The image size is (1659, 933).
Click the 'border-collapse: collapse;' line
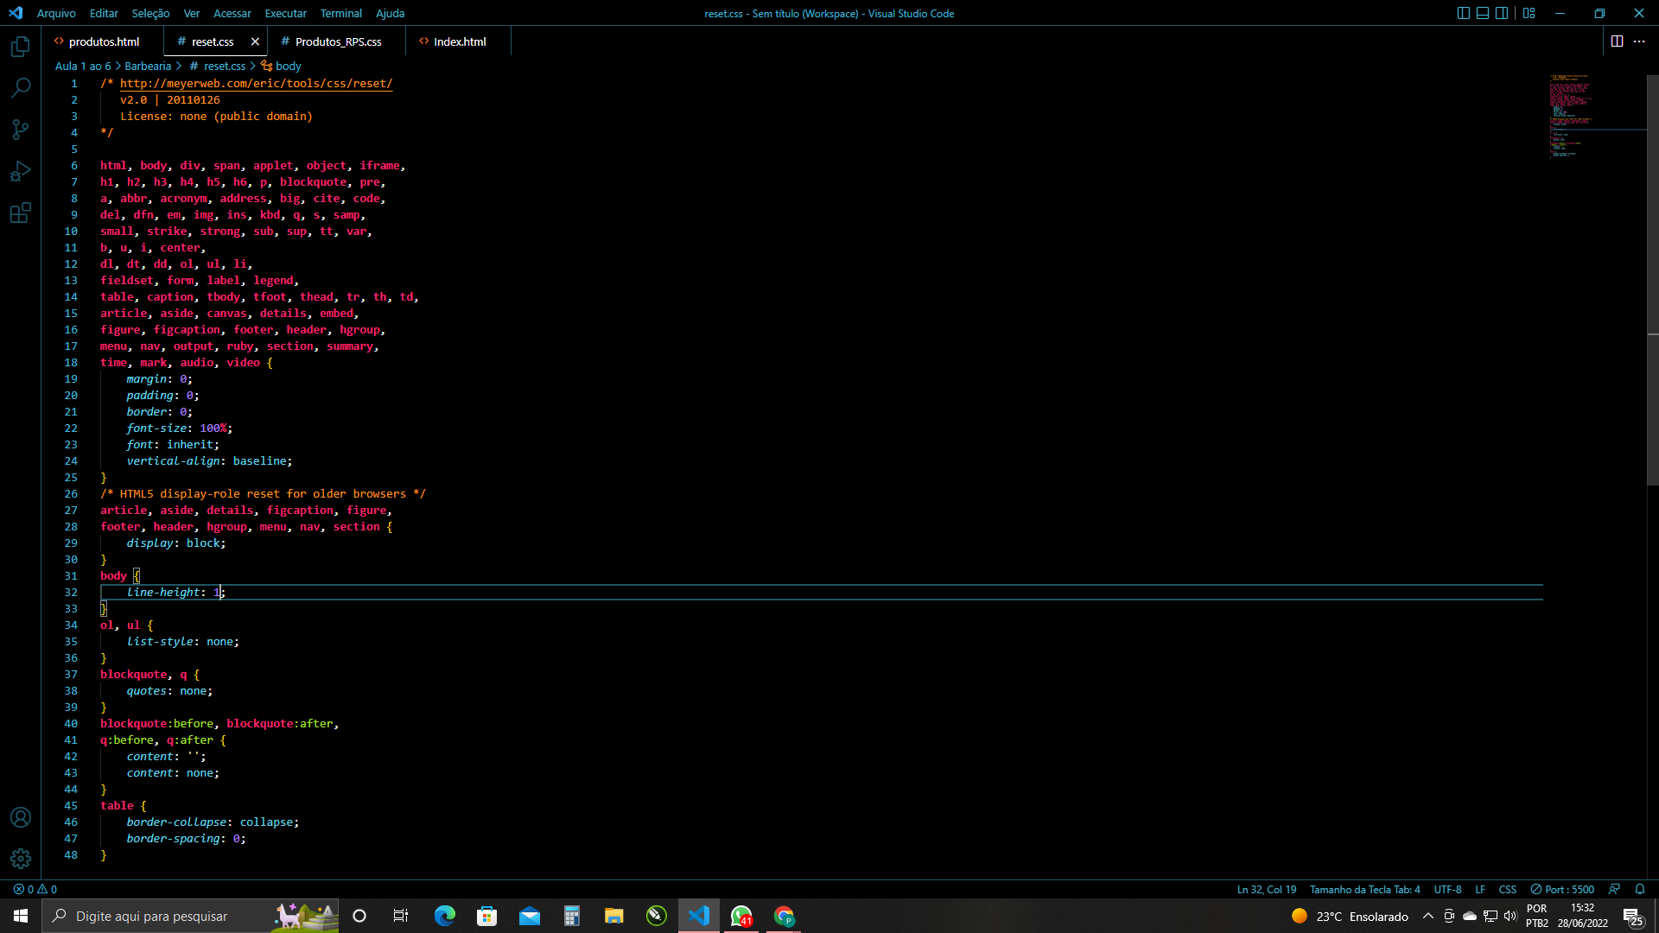click(213, 822)
